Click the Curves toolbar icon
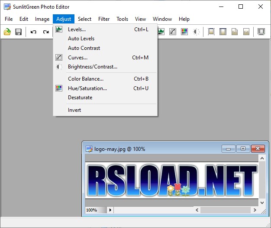271x228 pixels. point(173,32)
